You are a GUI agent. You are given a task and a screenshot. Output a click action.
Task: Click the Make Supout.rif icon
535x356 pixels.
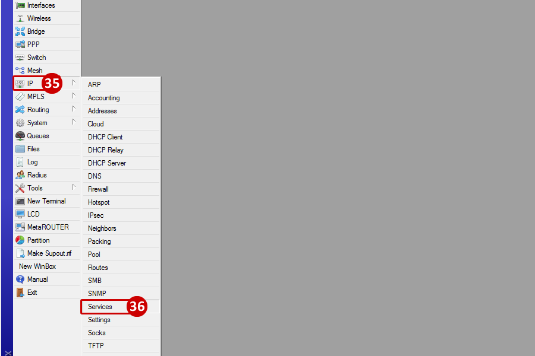click(x=20, y=253)
